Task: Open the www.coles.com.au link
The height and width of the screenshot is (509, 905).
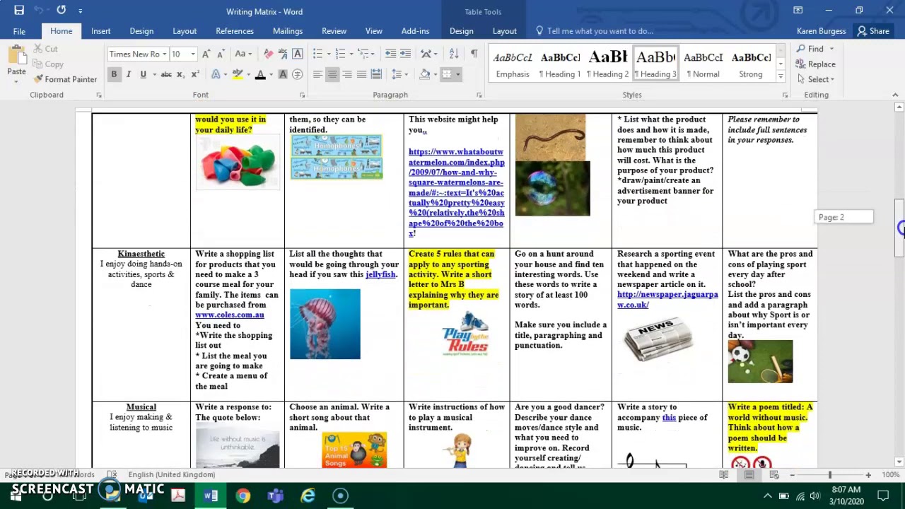Action: click(x=230, y=315)
